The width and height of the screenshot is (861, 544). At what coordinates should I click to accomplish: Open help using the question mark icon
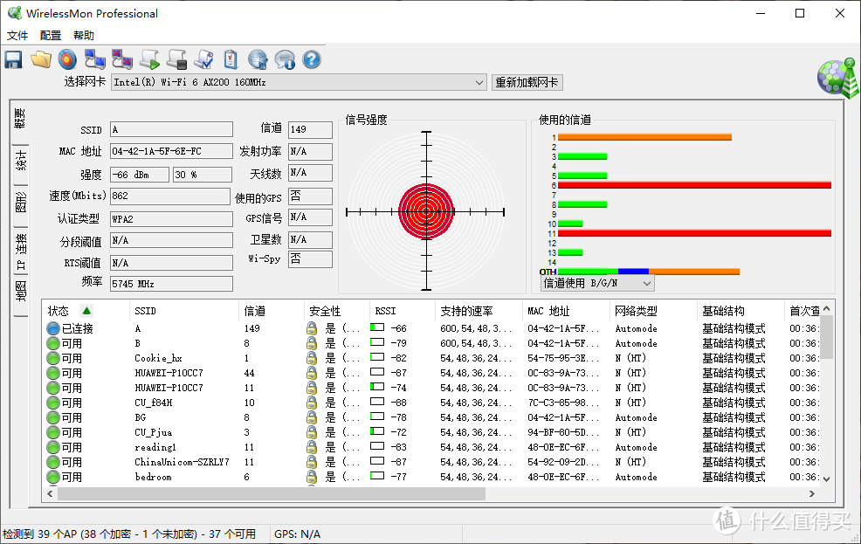point(312,59)
